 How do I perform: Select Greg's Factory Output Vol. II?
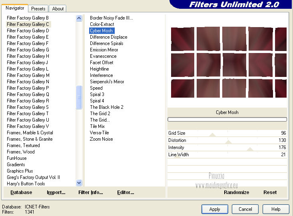[33, 177]
